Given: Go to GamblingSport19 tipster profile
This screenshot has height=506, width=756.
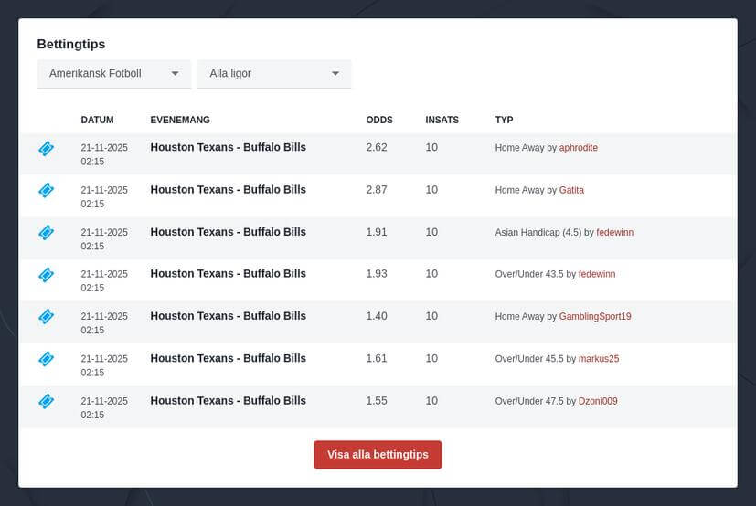Looking at the screenshot, I should 595,317.
